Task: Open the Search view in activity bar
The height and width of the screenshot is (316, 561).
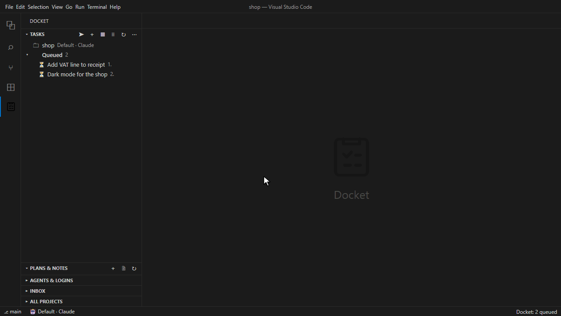Action: 11,47
